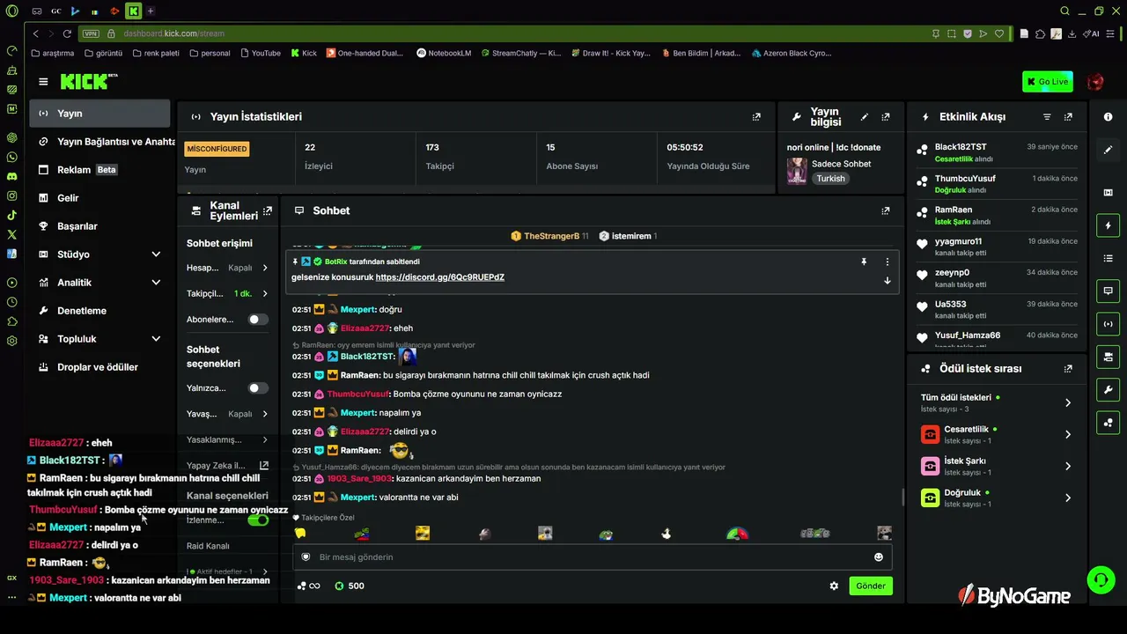Reload the page in the browser toolbar
1127x634 pixels.
click(67, 33)
